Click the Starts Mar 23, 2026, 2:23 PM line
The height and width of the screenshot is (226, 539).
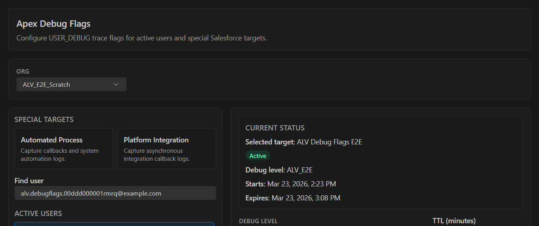click(x=291, y=184)
